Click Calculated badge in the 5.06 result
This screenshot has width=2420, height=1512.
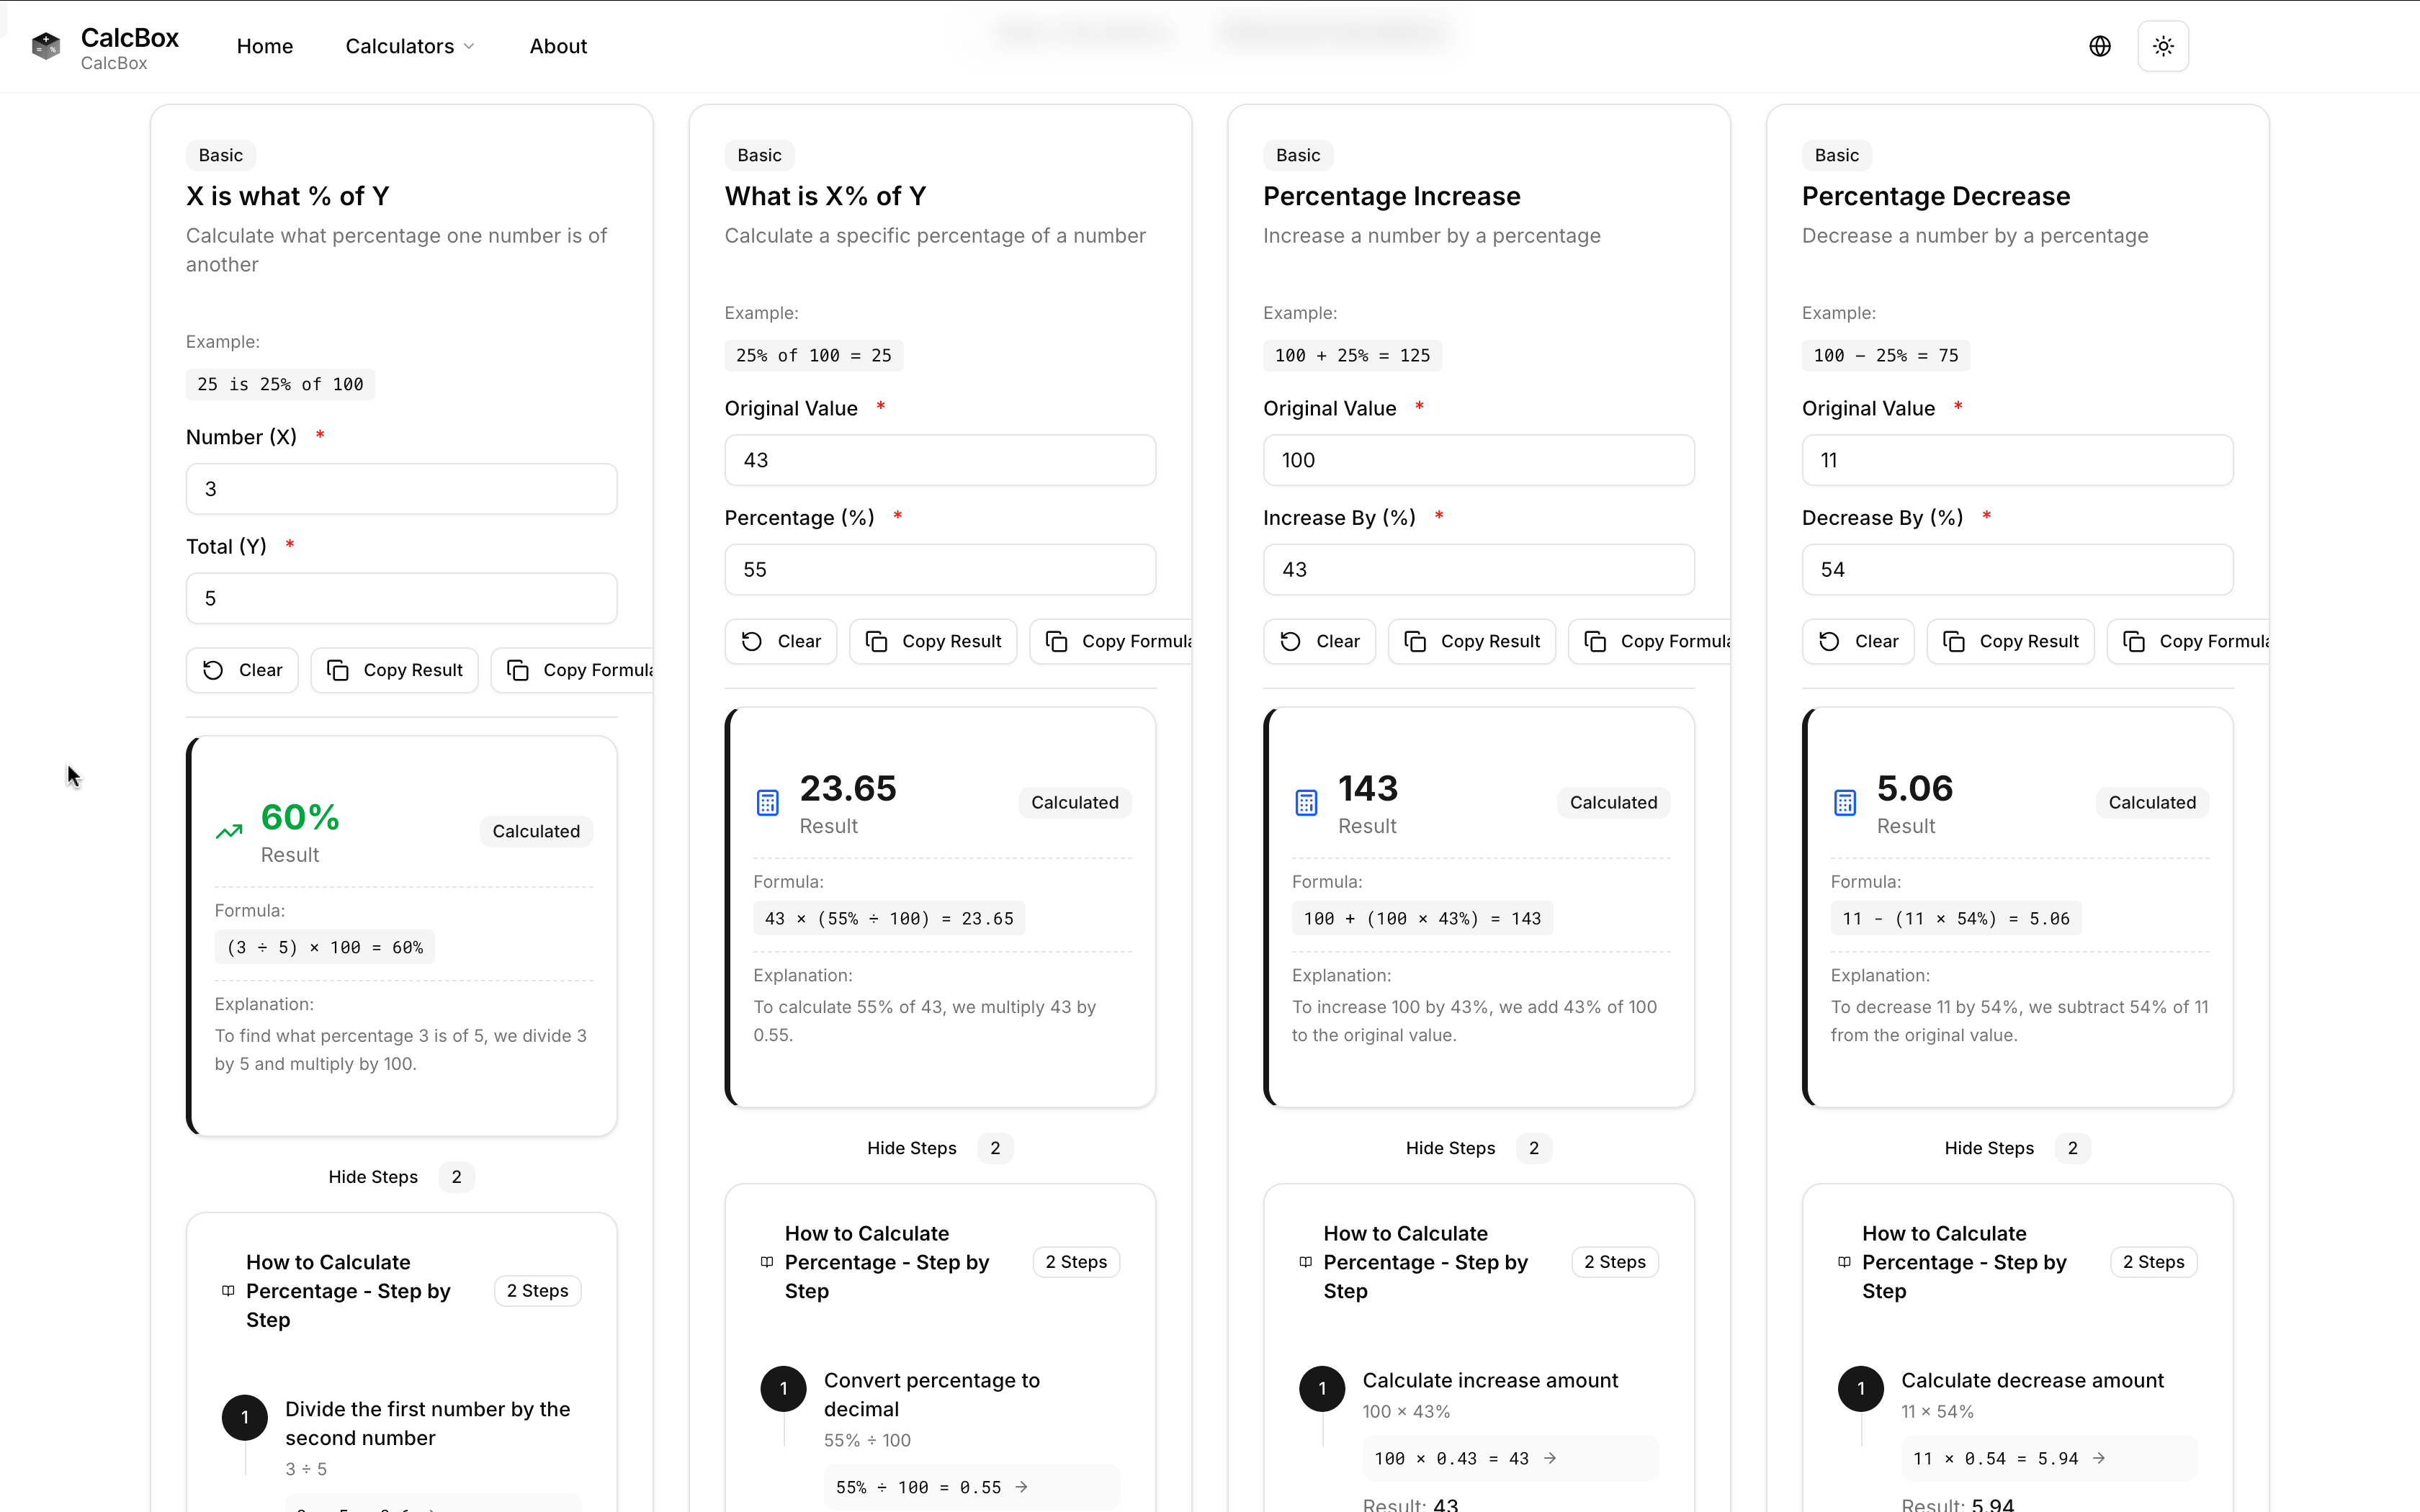click(x=2152, y=802)
